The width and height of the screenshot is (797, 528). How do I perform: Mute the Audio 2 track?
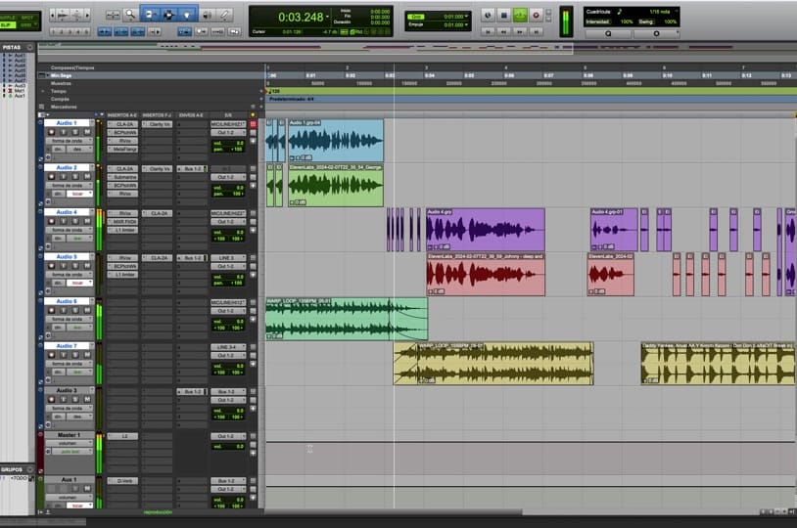[x=87, y=177]
